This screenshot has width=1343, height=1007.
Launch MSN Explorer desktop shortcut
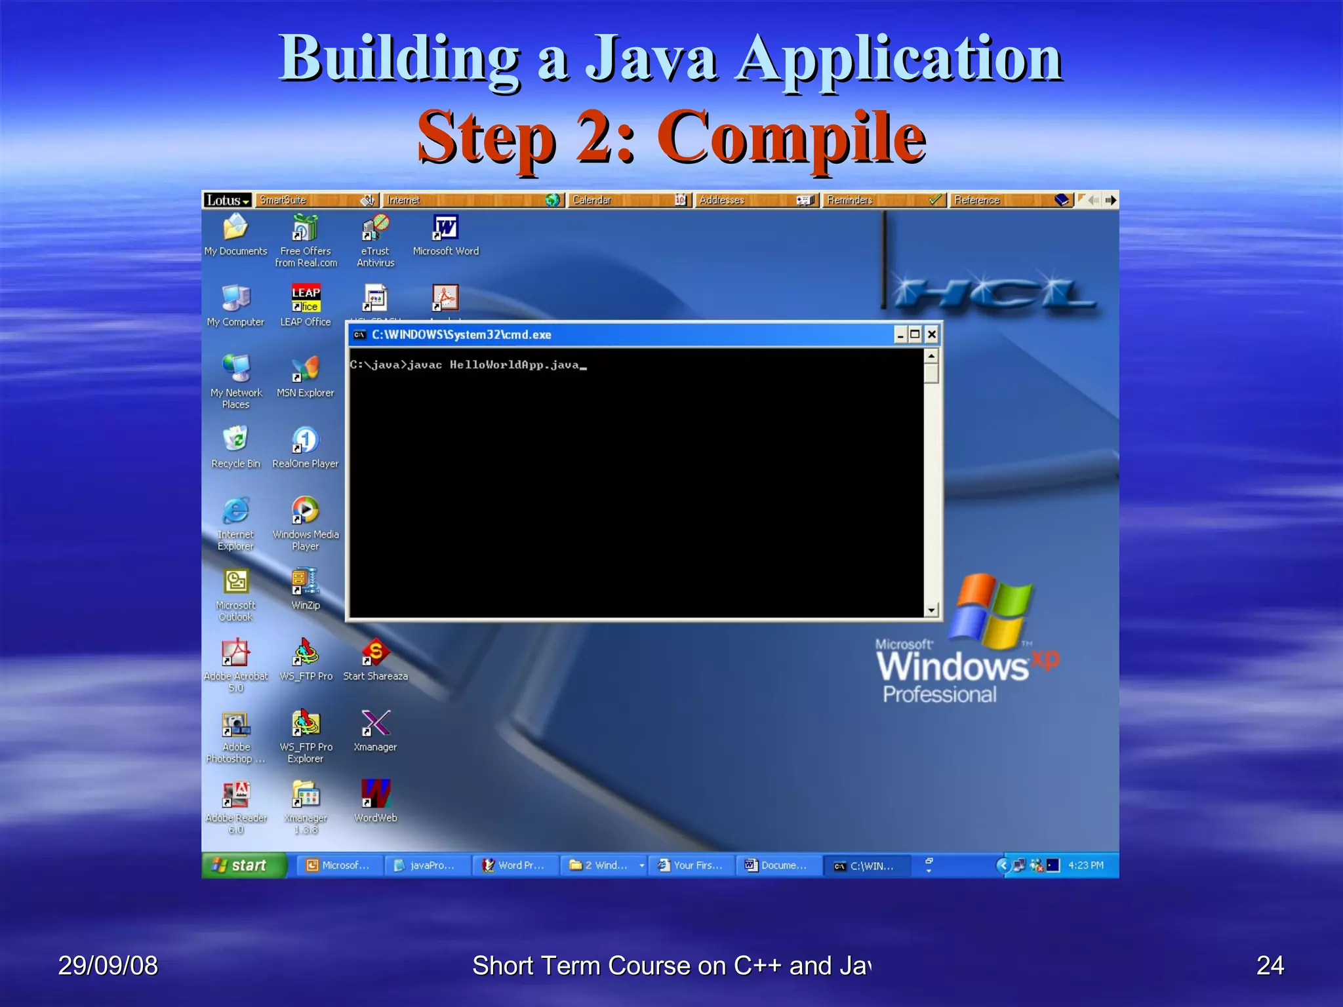305,369
